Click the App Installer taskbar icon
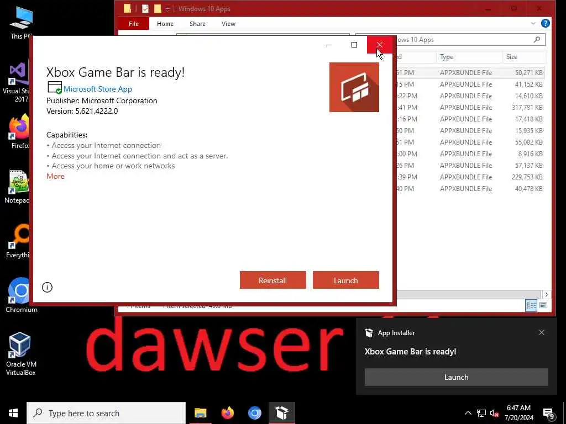Screen dimensions: 566x424 tap(282, 413)
